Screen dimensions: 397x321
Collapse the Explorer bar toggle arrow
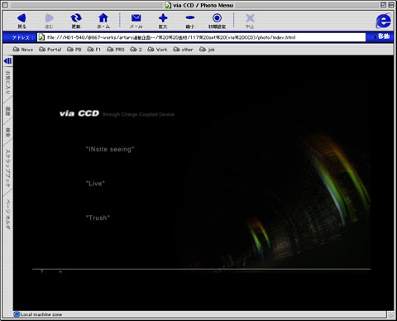pyautogui.click(x=8, y=60)
